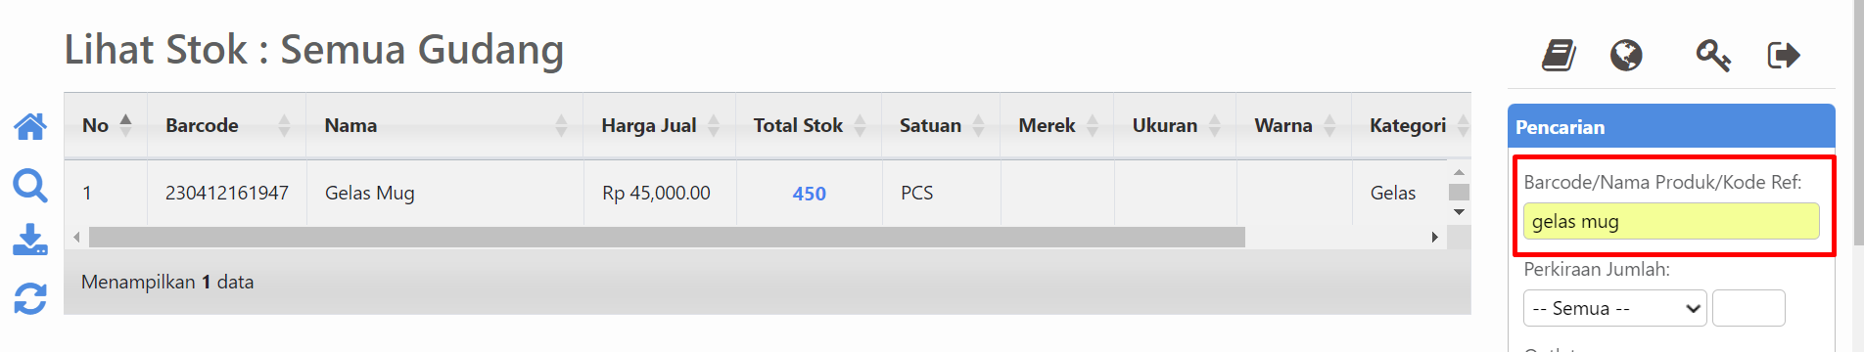Click the table's right scroll arrow

point(1434,237)
